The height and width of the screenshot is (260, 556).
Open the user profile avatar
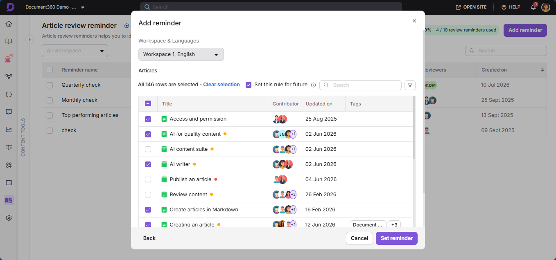(545, 7)
